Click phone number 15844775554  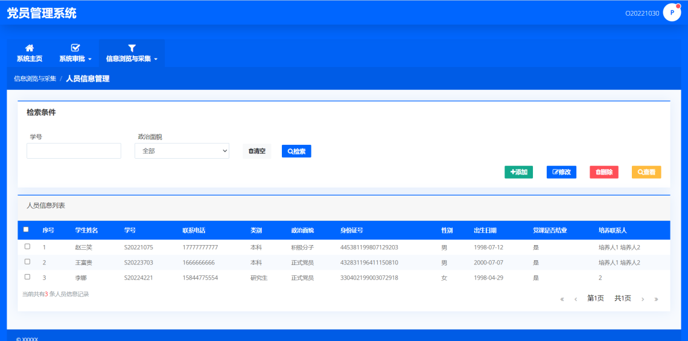click(x=200, y=278)
